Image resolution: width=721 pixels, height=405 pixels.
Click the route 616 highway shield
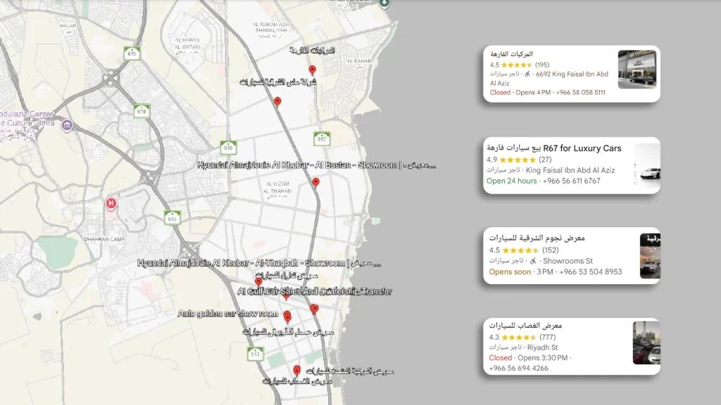pyautogui.click(x=228, y=148)
